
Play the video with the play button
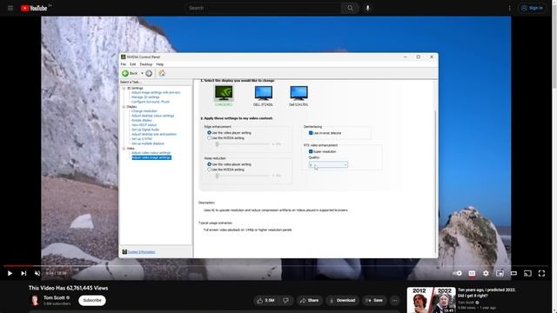click(10, 273)
